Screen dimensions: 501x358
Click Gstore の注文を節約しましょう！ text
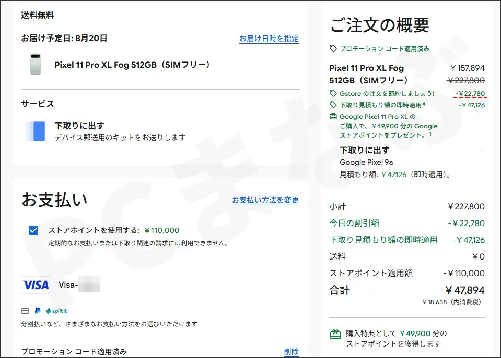387,93
